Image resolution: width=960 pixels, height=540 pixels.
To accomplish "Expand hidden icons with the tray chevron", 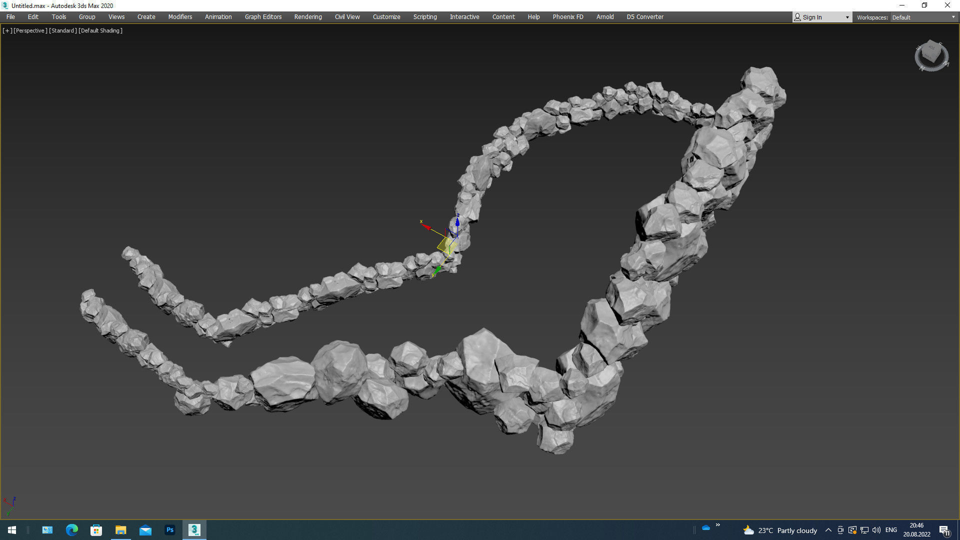I will 828,530.
